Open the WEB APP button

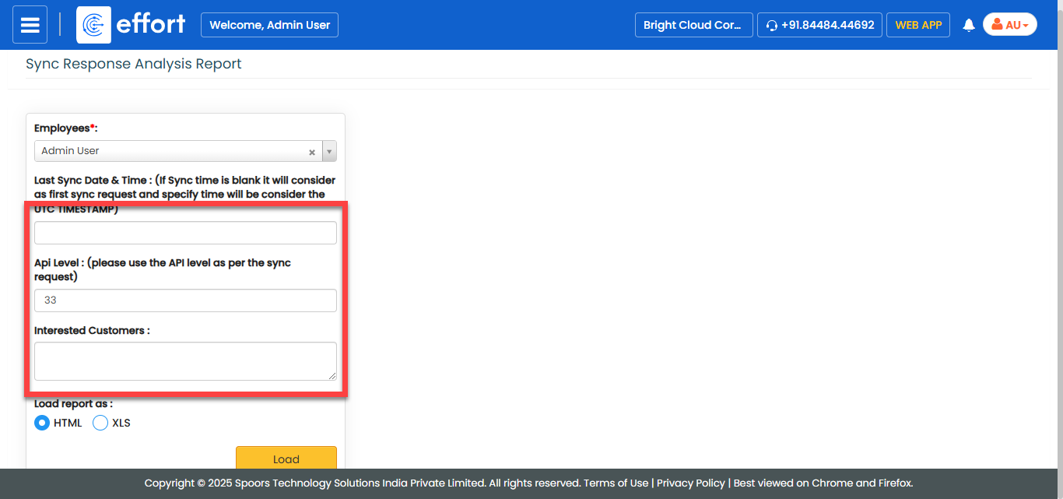(x=917, y=25)
